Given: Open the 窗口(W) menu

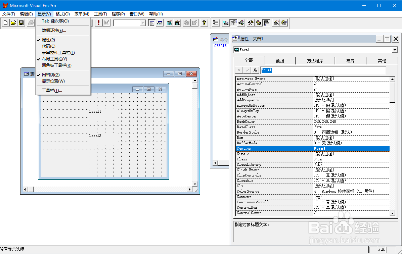Looking at the screenshot, I should (137, 14).
